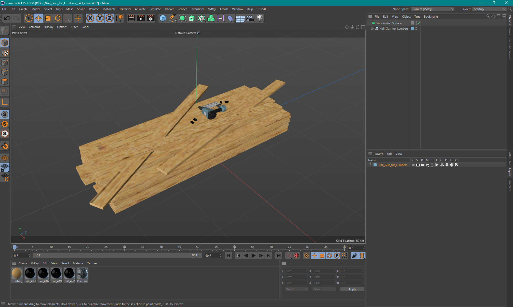The width and height of the screenshot is (513, 307).
Task: Toggle layer lock for Nail_Gun_for_Lumbers
Action: pyautogui.click(x=432, y=165)
